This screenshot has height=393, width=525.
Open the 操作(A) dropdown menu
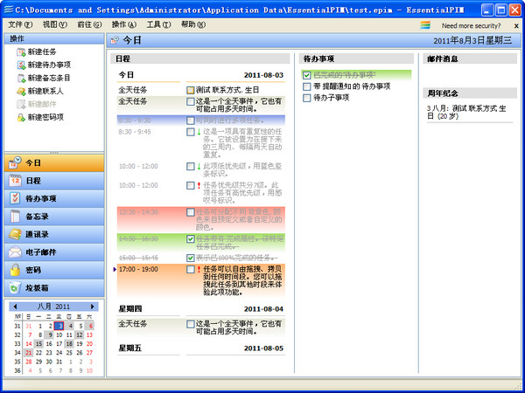coord(123,24)
